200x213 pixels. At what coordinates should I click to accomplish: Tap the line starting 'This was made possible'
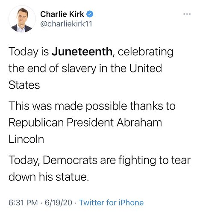click(92, 106)
